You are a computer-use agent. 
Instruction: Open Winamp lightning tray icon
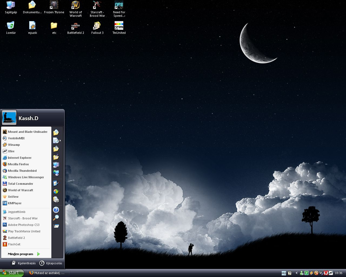coord(311,273)
